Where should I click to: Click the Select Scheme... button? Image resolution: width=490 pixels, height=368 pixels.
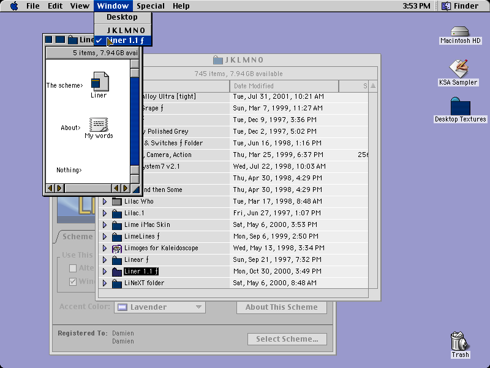click(287, 339)
